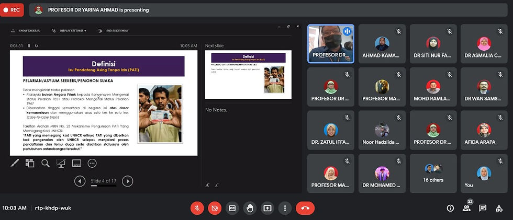Screen dimensions: 513x220
Task: Open the activities panel
Action: point(499,209)
